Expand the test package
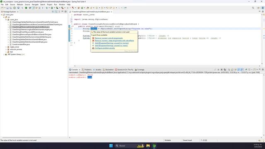 pyautogui.click(x=6, y=52)
